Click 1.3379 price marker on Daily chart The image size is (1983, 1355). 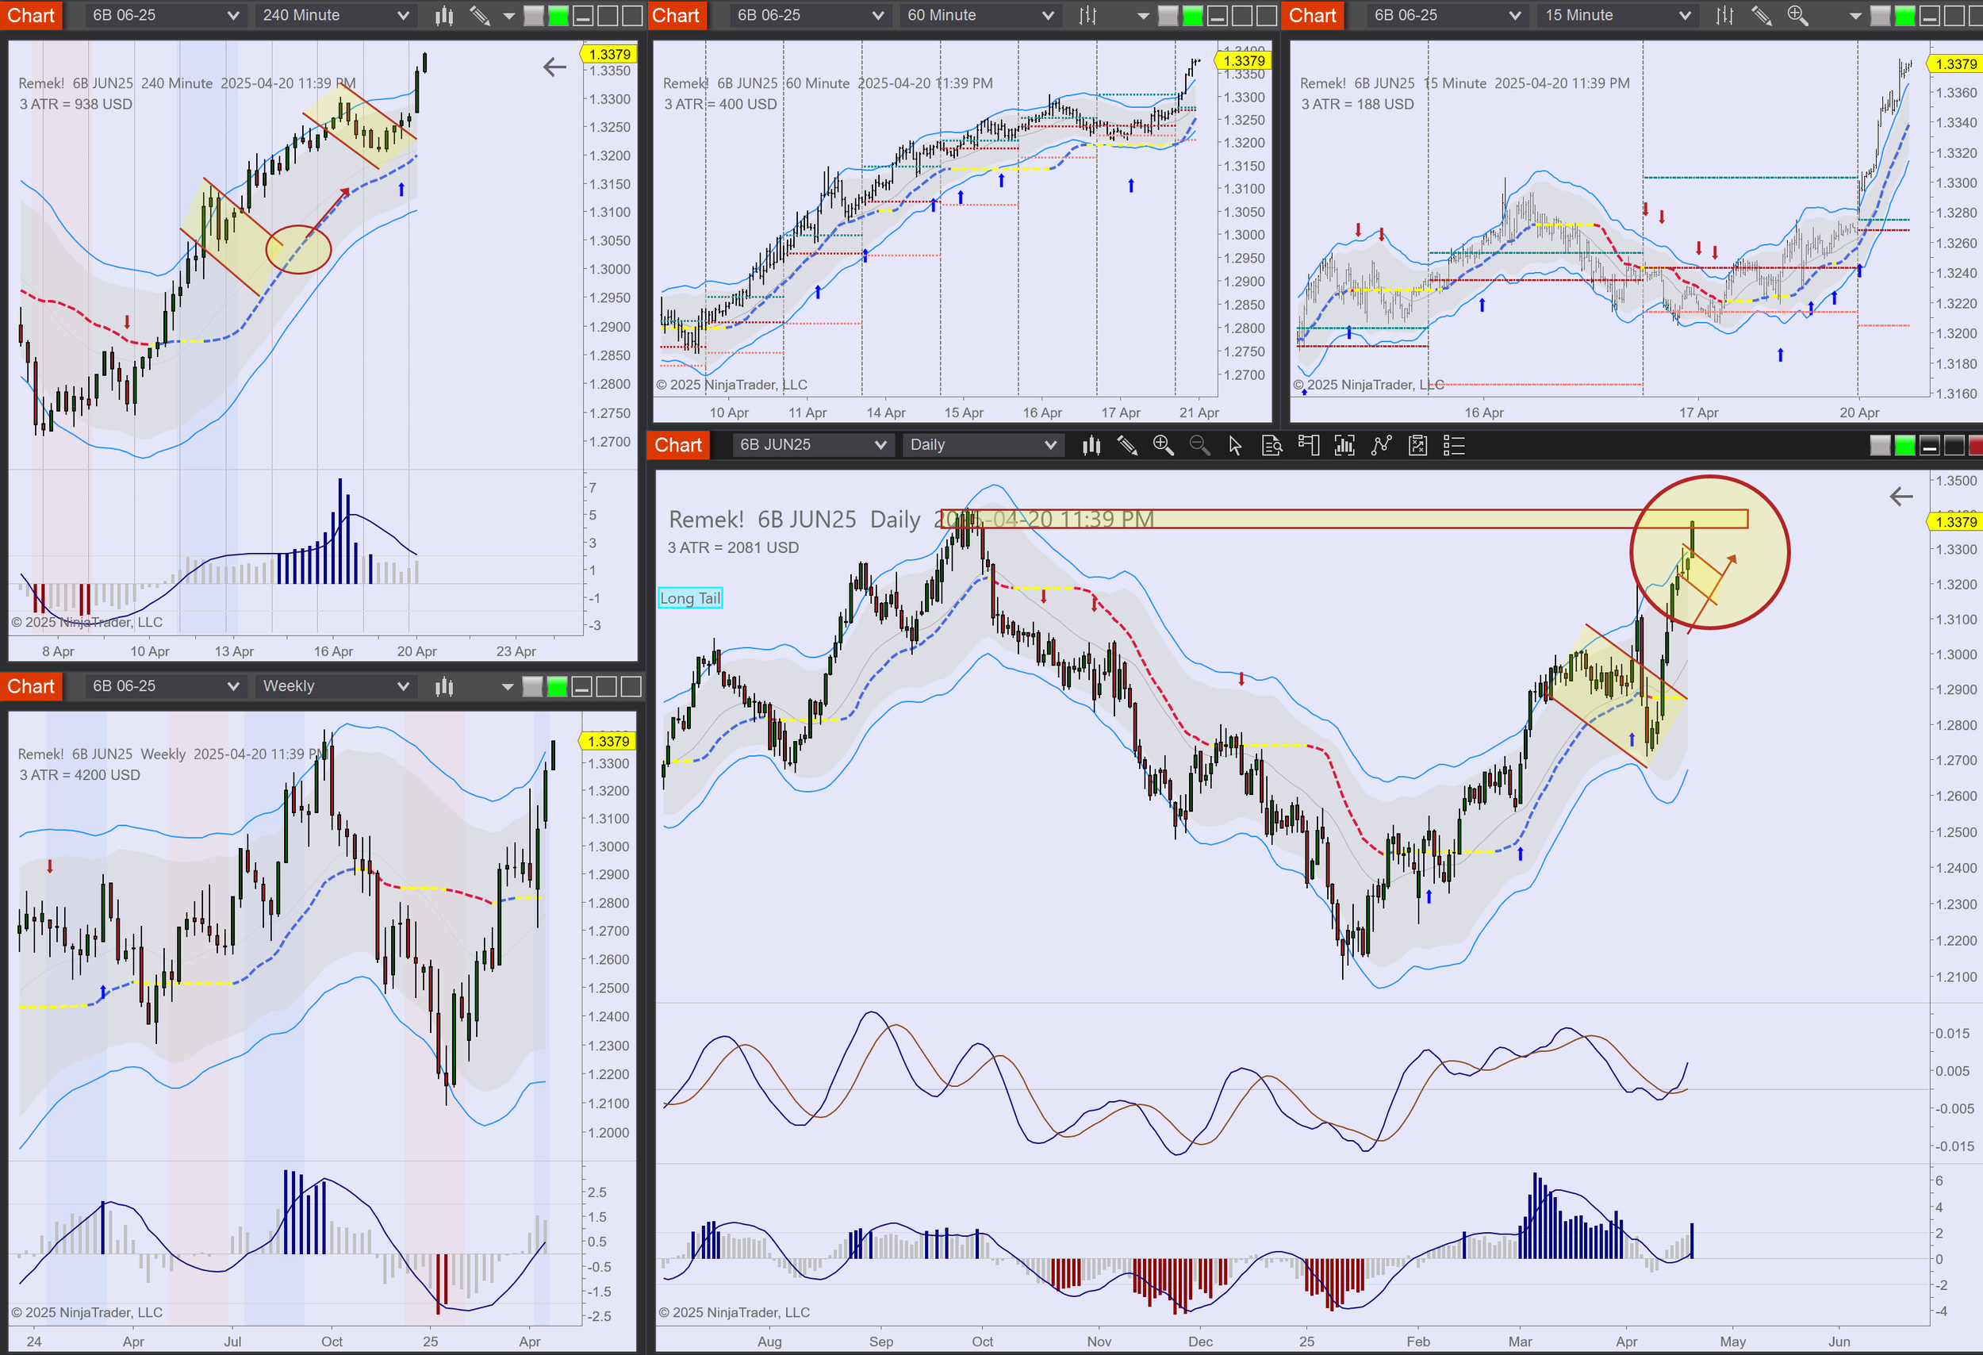point(1955,521)
